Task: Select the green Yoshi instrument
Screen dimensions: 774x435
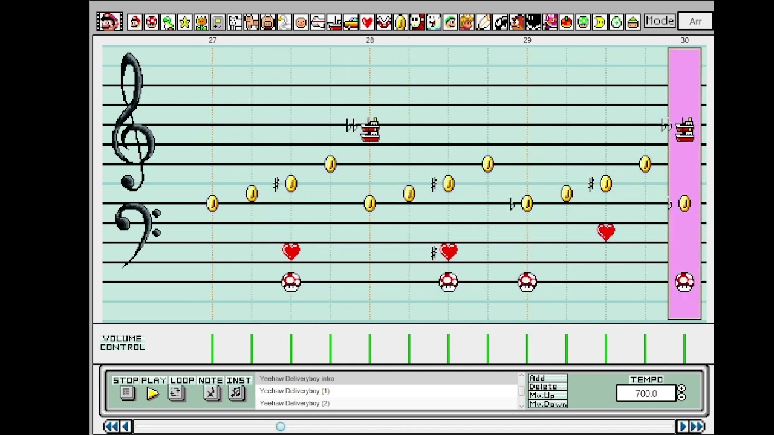Action: [168, 22]
